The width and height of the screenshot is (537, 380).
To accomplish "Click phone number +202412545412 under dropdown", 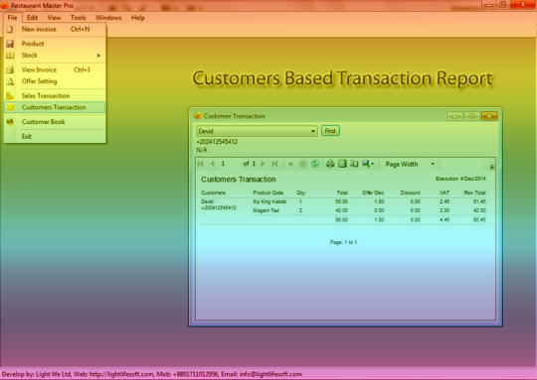I will 217,142.
